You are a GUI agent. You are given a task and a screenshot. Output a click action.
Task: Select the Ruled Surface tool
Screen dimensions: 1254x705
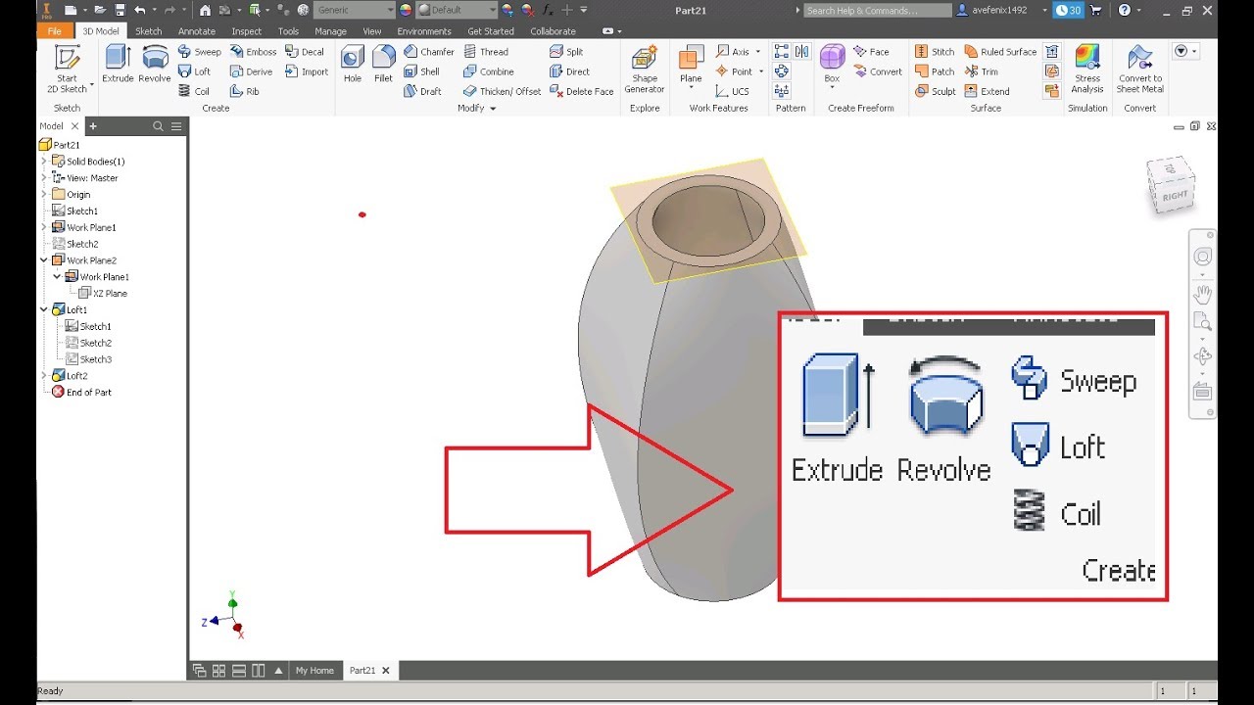1000,52
